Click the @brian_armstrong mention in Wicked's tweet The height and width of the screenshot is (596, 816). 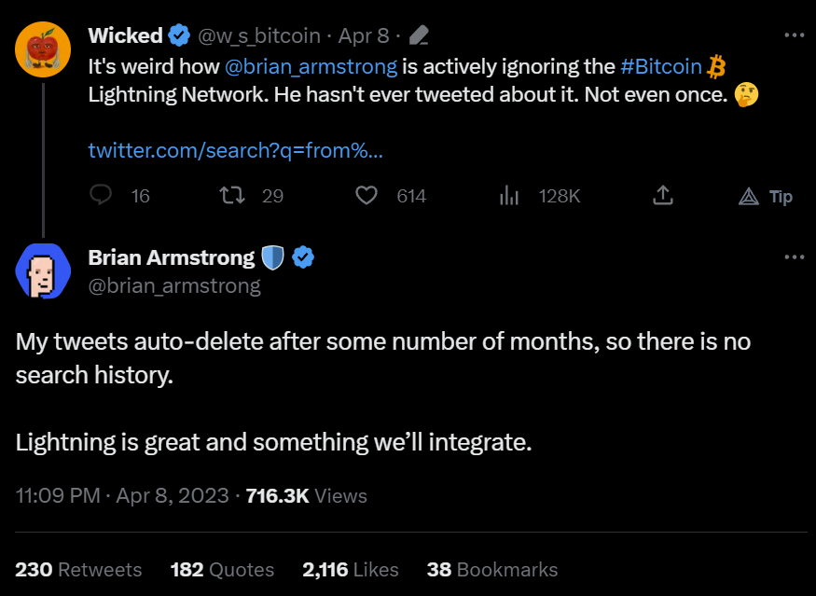[x=311, y=67]
